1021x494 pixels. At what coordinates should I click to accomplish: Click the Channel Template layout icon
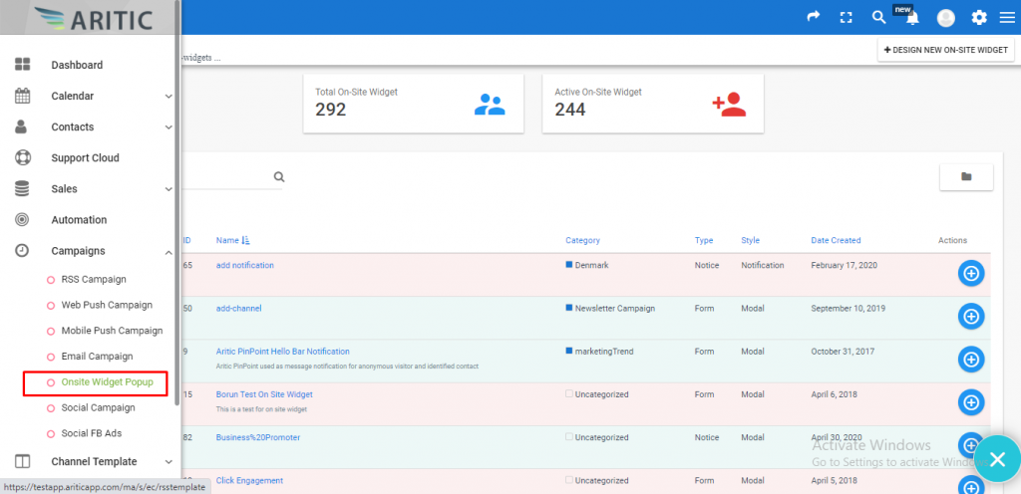click(22, 461)
